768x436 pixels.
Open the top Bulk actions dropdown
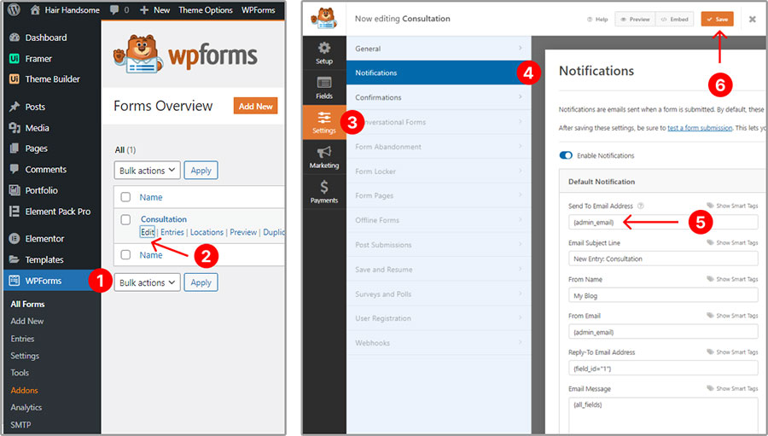click(x=147, y=171)
